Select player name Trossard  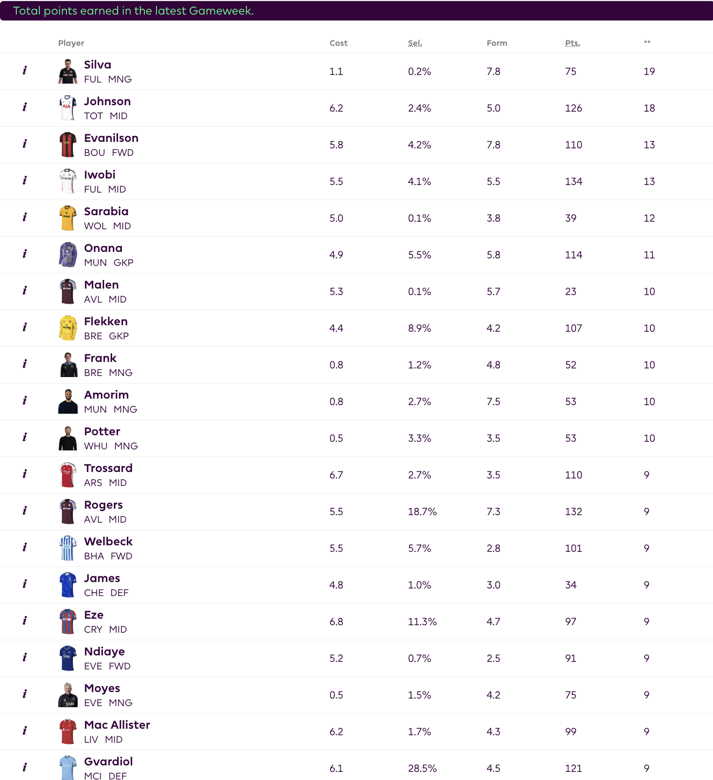(x=108, y=468)
